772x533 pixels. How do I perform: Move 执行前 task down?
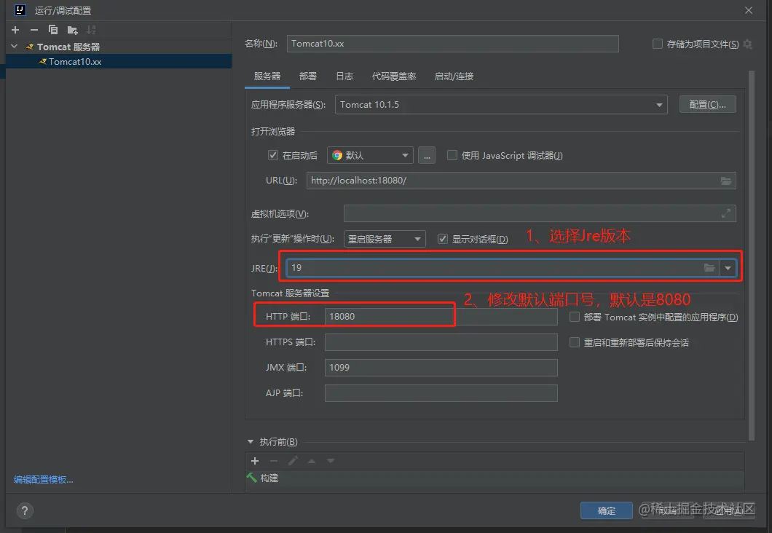click(x=331, y=461)
